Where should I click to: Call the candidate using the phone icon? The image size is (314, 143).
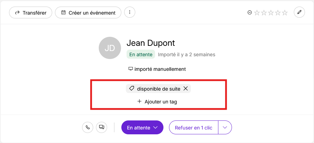(x=88, y=127)
